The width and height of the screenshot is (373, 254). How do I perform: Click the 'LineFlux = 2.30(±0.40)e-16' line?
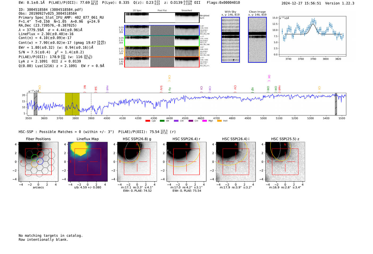click(x=46, y=34)
